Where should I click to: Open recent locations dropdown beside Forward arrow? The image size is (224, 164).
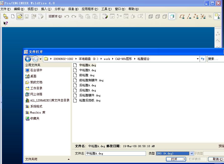[41, 59]
